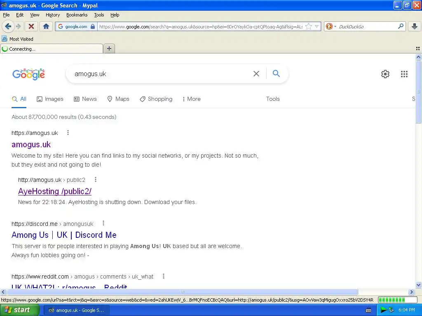The width and height of the screenshot is (422, 316).
Task: Click the https://discord.me › amongusuk breadcrumb
Action: coord(52,224)
